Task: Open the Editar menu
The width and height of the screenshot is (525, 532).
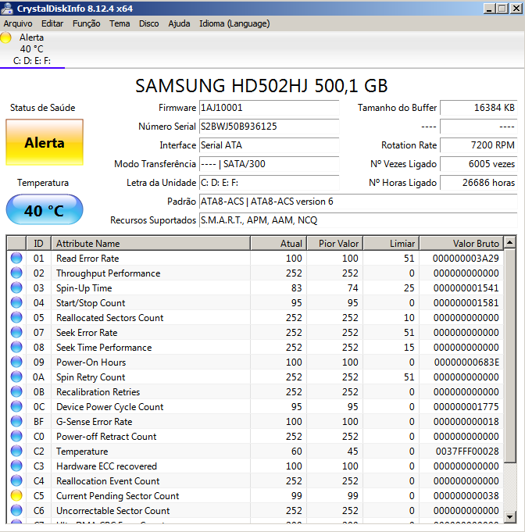Action: click(x=52, y=23)
